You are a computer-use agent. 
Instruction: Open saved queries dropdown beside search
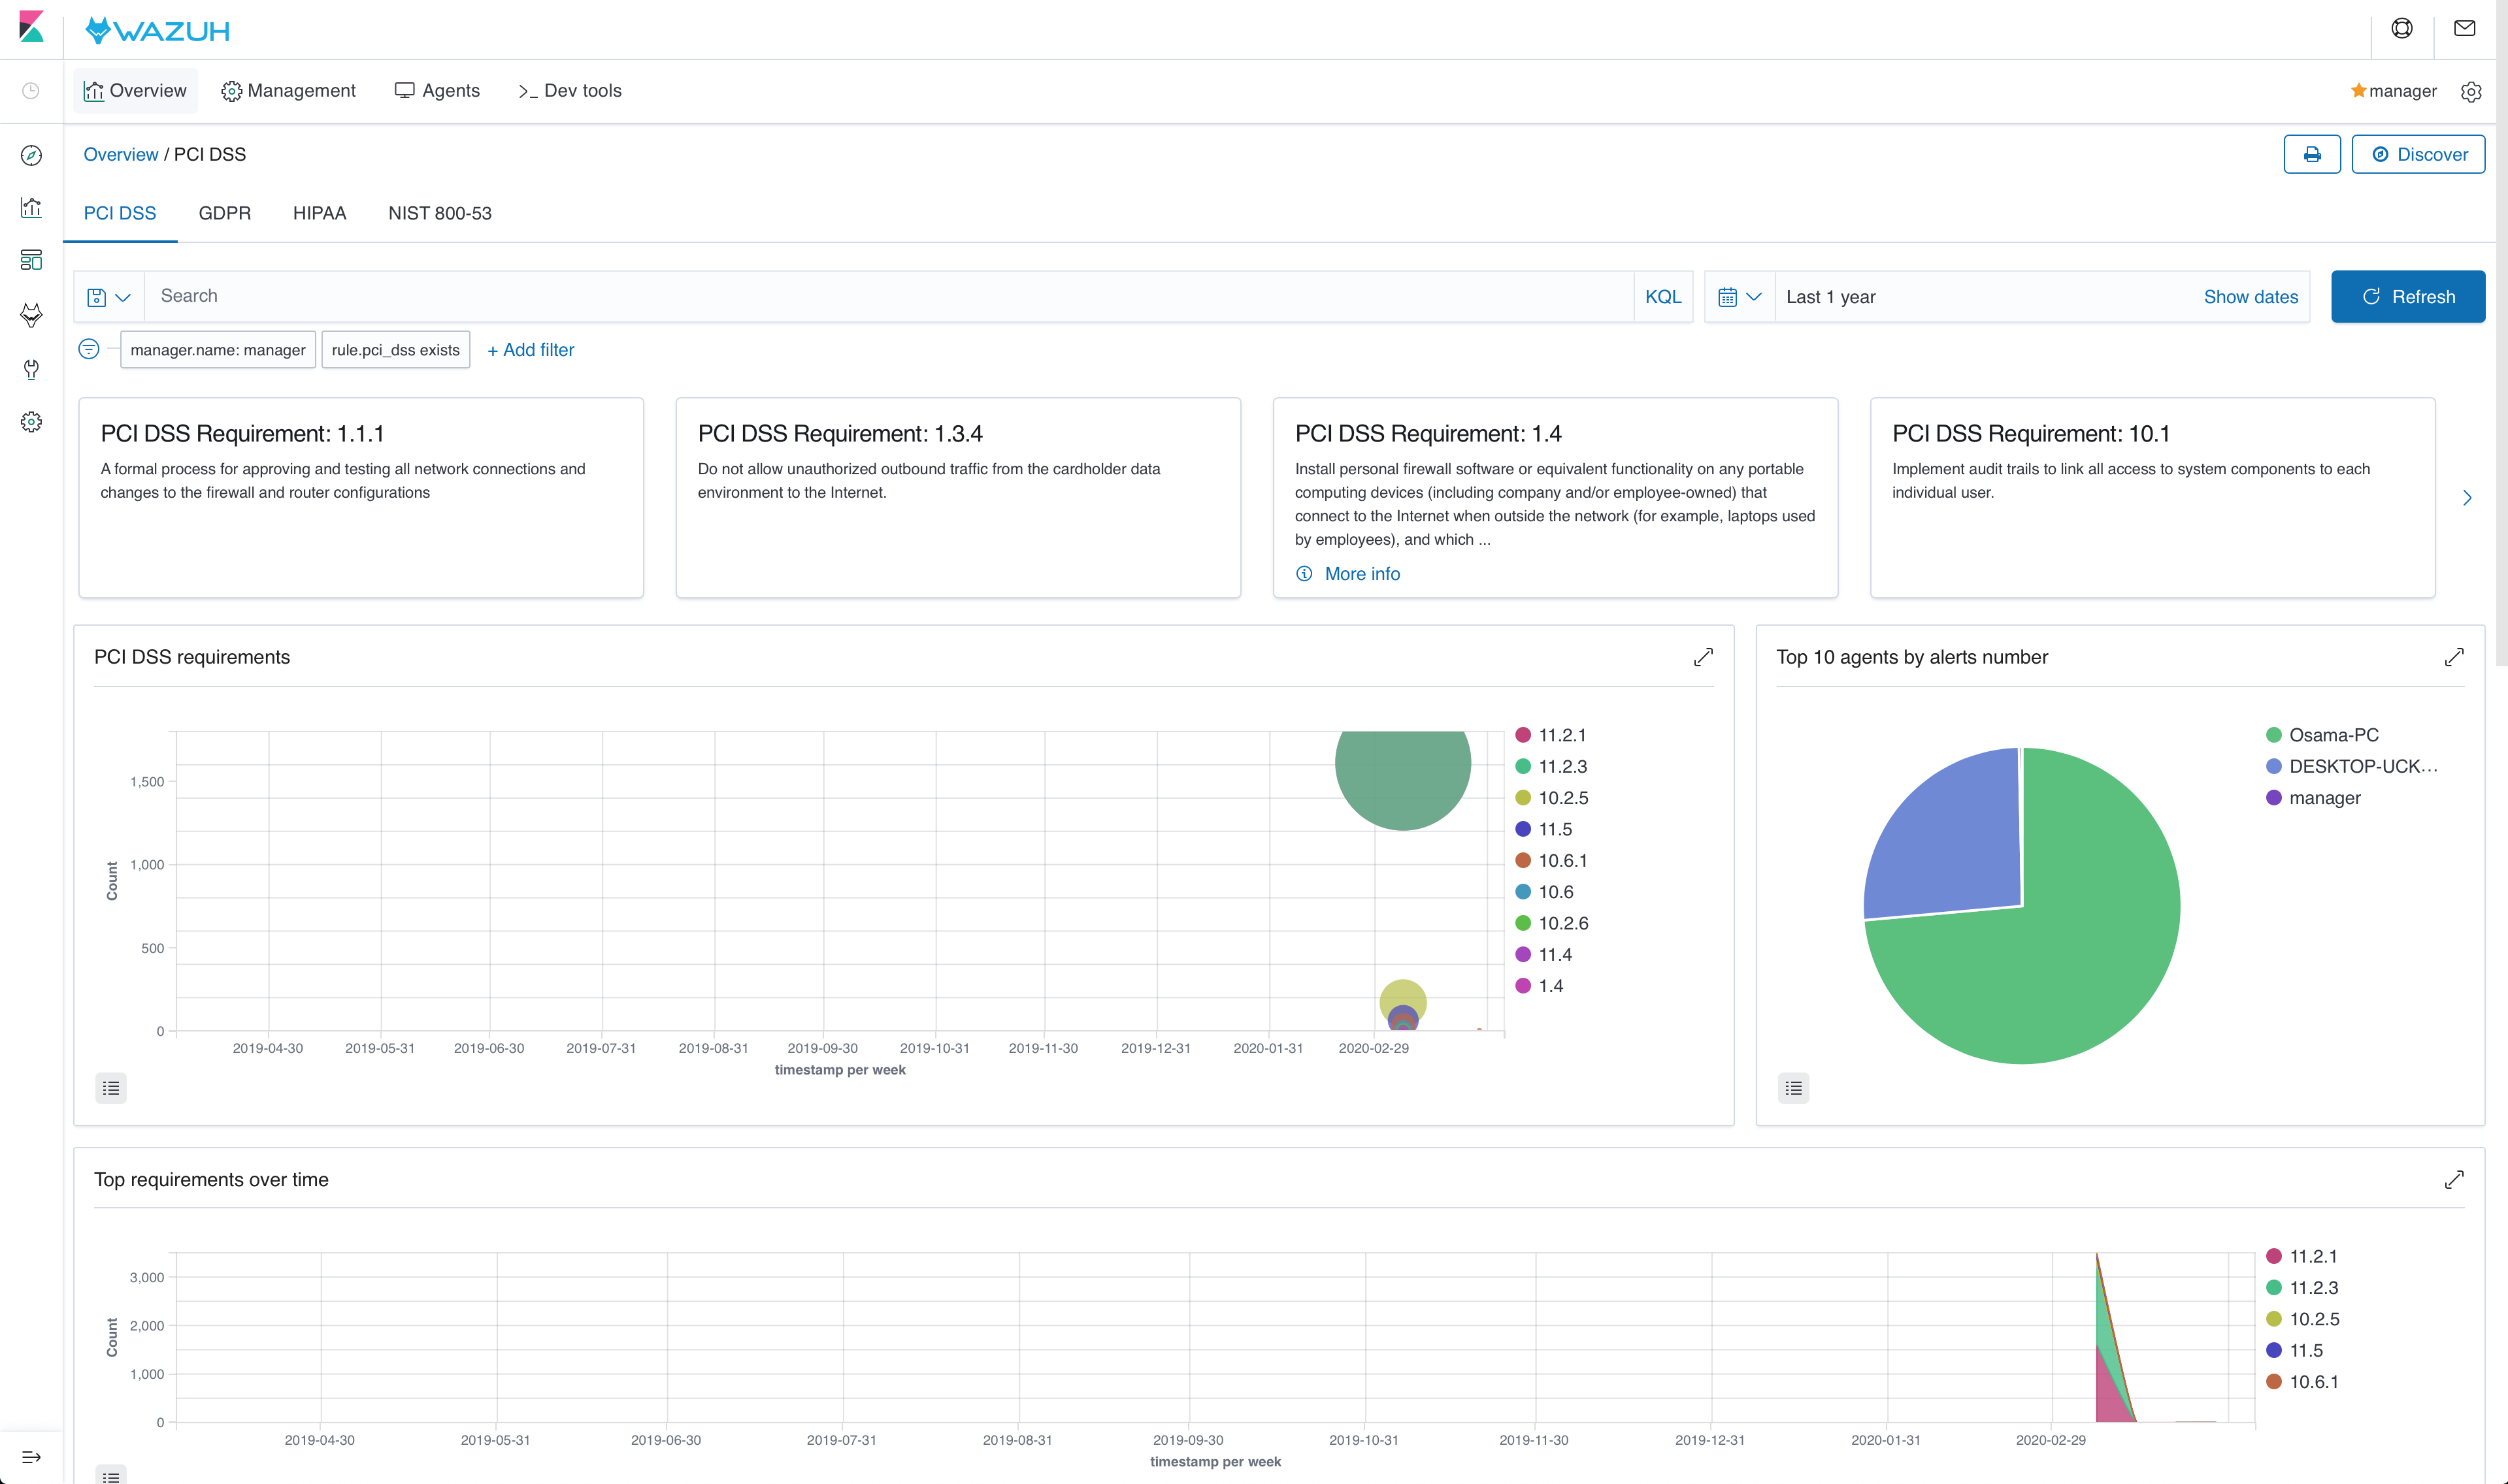[x=109, y=297]
